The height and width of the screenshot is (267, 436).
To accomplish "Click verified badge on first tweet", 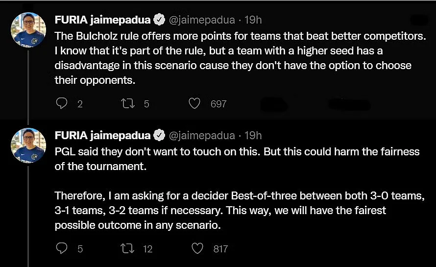I will point(159,20).
